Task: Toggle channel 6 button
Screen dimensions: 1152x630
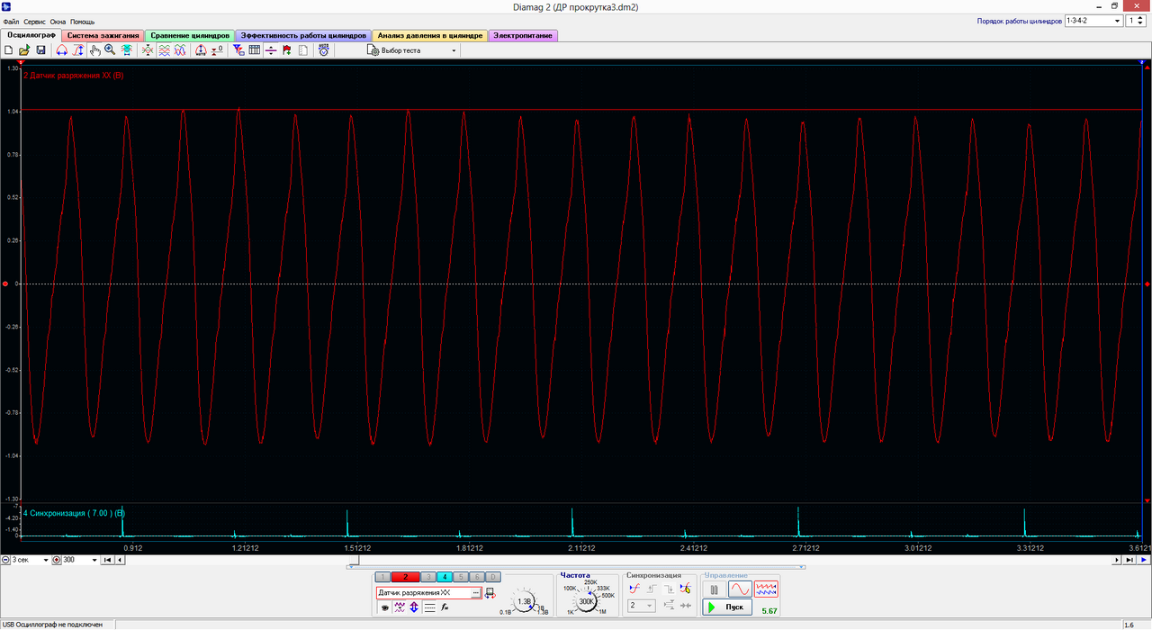Action: pyautogui.click(x=477, y=577)
